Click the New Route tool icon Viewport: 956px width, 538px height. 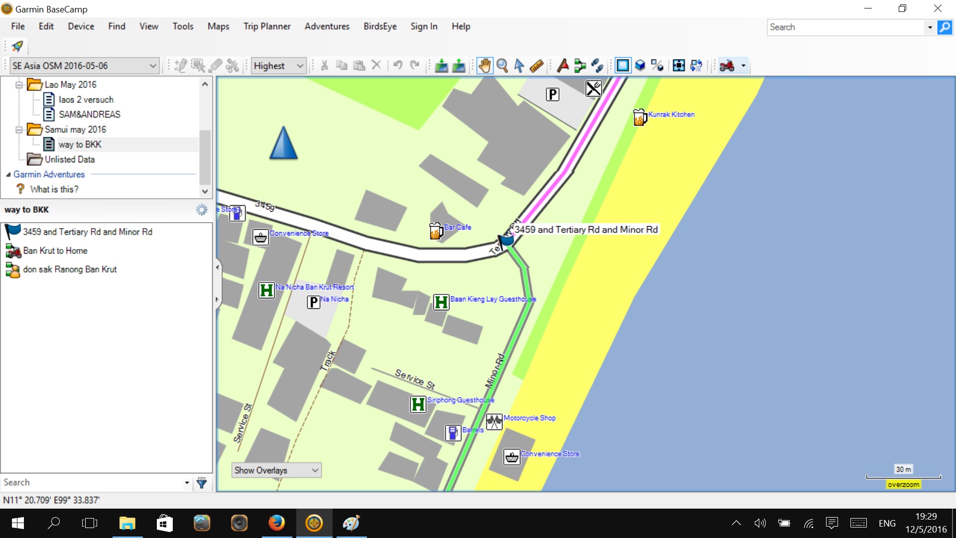580,66
